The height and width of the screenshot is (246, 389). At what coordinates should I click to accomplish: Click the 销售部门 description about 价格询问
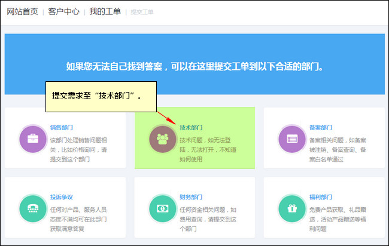pos(78,150)
